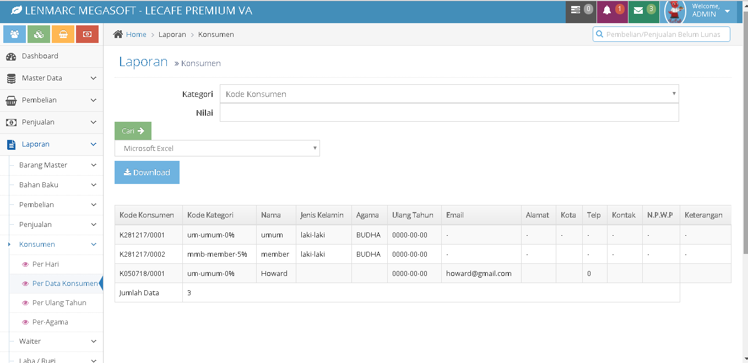Screen dimensions: 748x363
Task: View the Per Hari consumer report
Action: coord(45,264)
